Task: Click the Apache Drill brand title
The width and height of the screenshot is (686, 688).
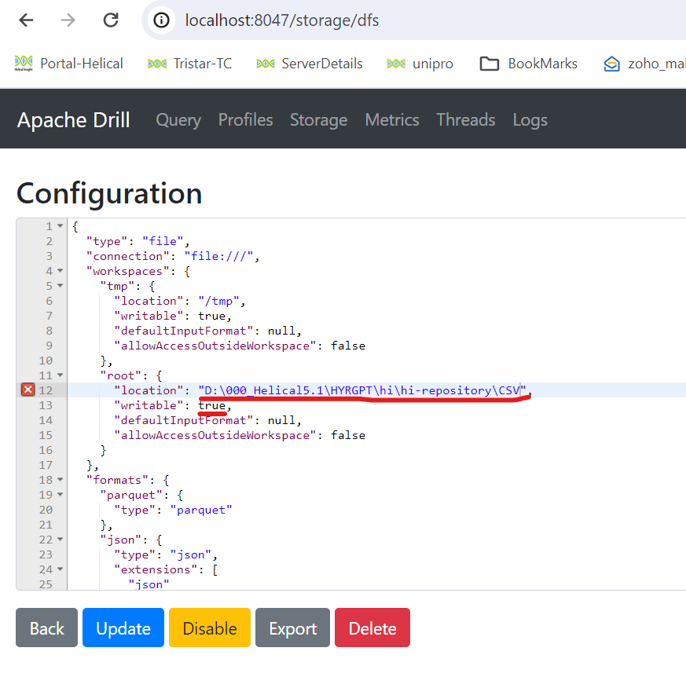Action: pos(73,120)
